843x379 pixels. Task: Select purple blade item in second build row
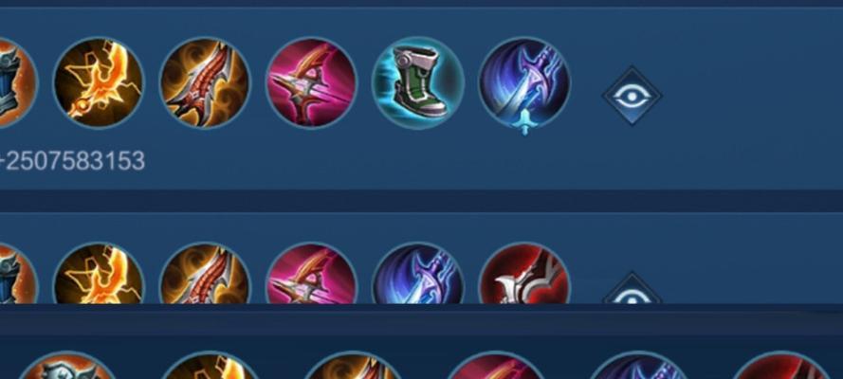418,273
